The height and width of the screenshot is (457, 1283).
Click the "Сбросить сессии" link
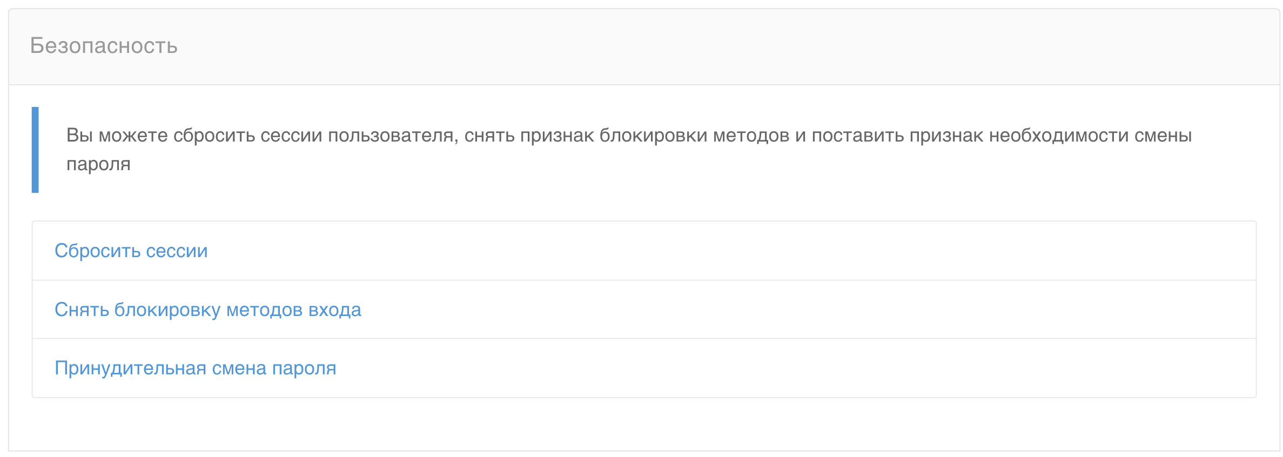coord(131,251)
